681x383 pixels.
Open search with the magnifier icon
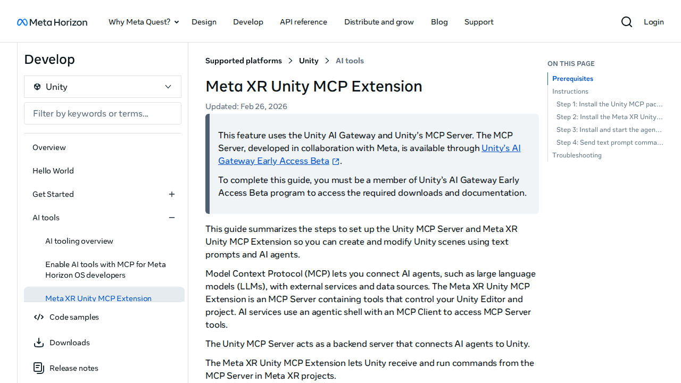pyautogui.click(x=627, y=22)
